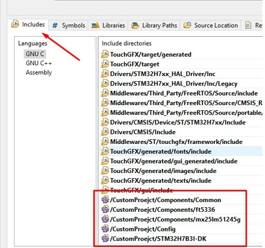The image size is (265, 248).
Task: Select FreeRTOS/Source/CMSIS_R include entry
Action: 181,103
